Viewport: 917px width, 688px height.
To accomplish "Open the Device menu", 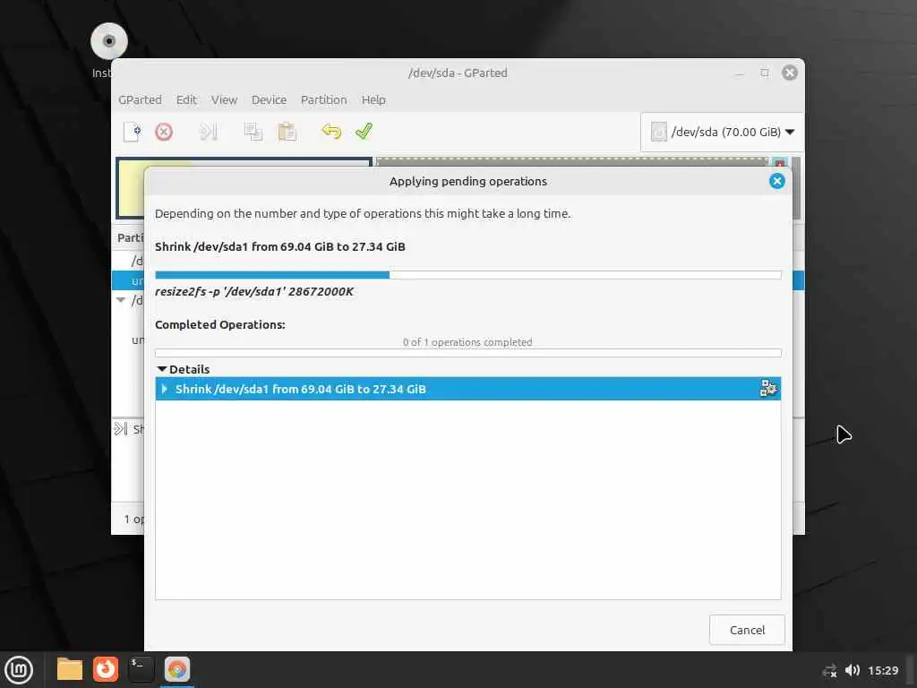I will (269, 100).
